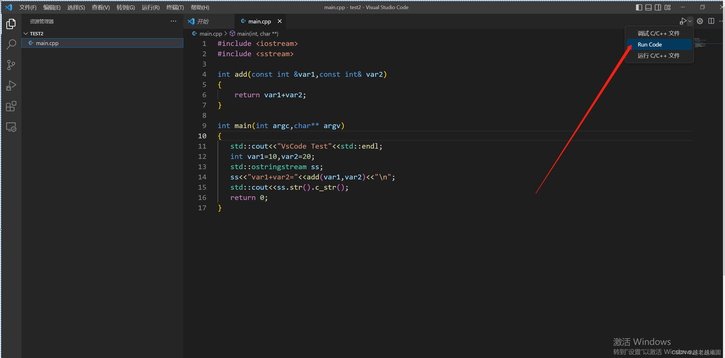
Task: Toggle the bottom panel layout icon
Action: click(648, 7)
